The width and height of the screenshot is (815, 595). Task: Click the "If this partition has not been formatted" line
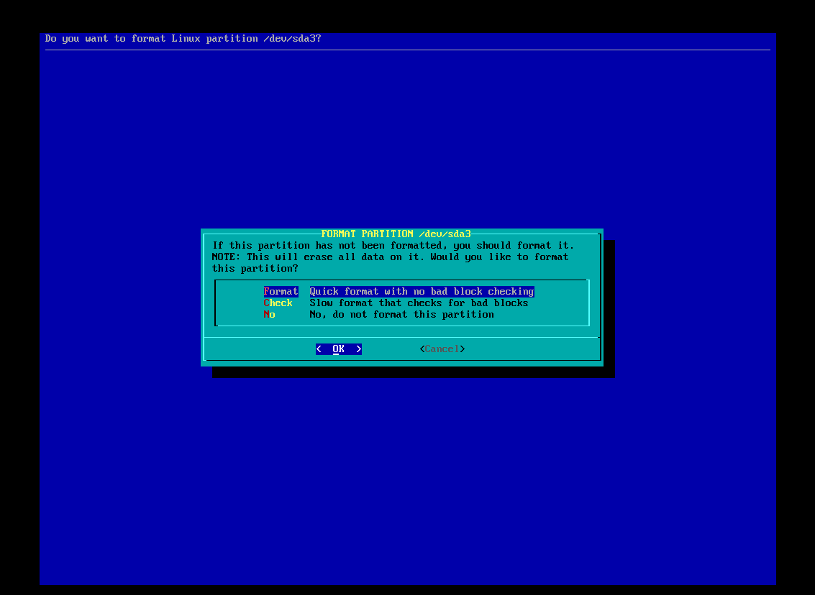click(393, 246)
